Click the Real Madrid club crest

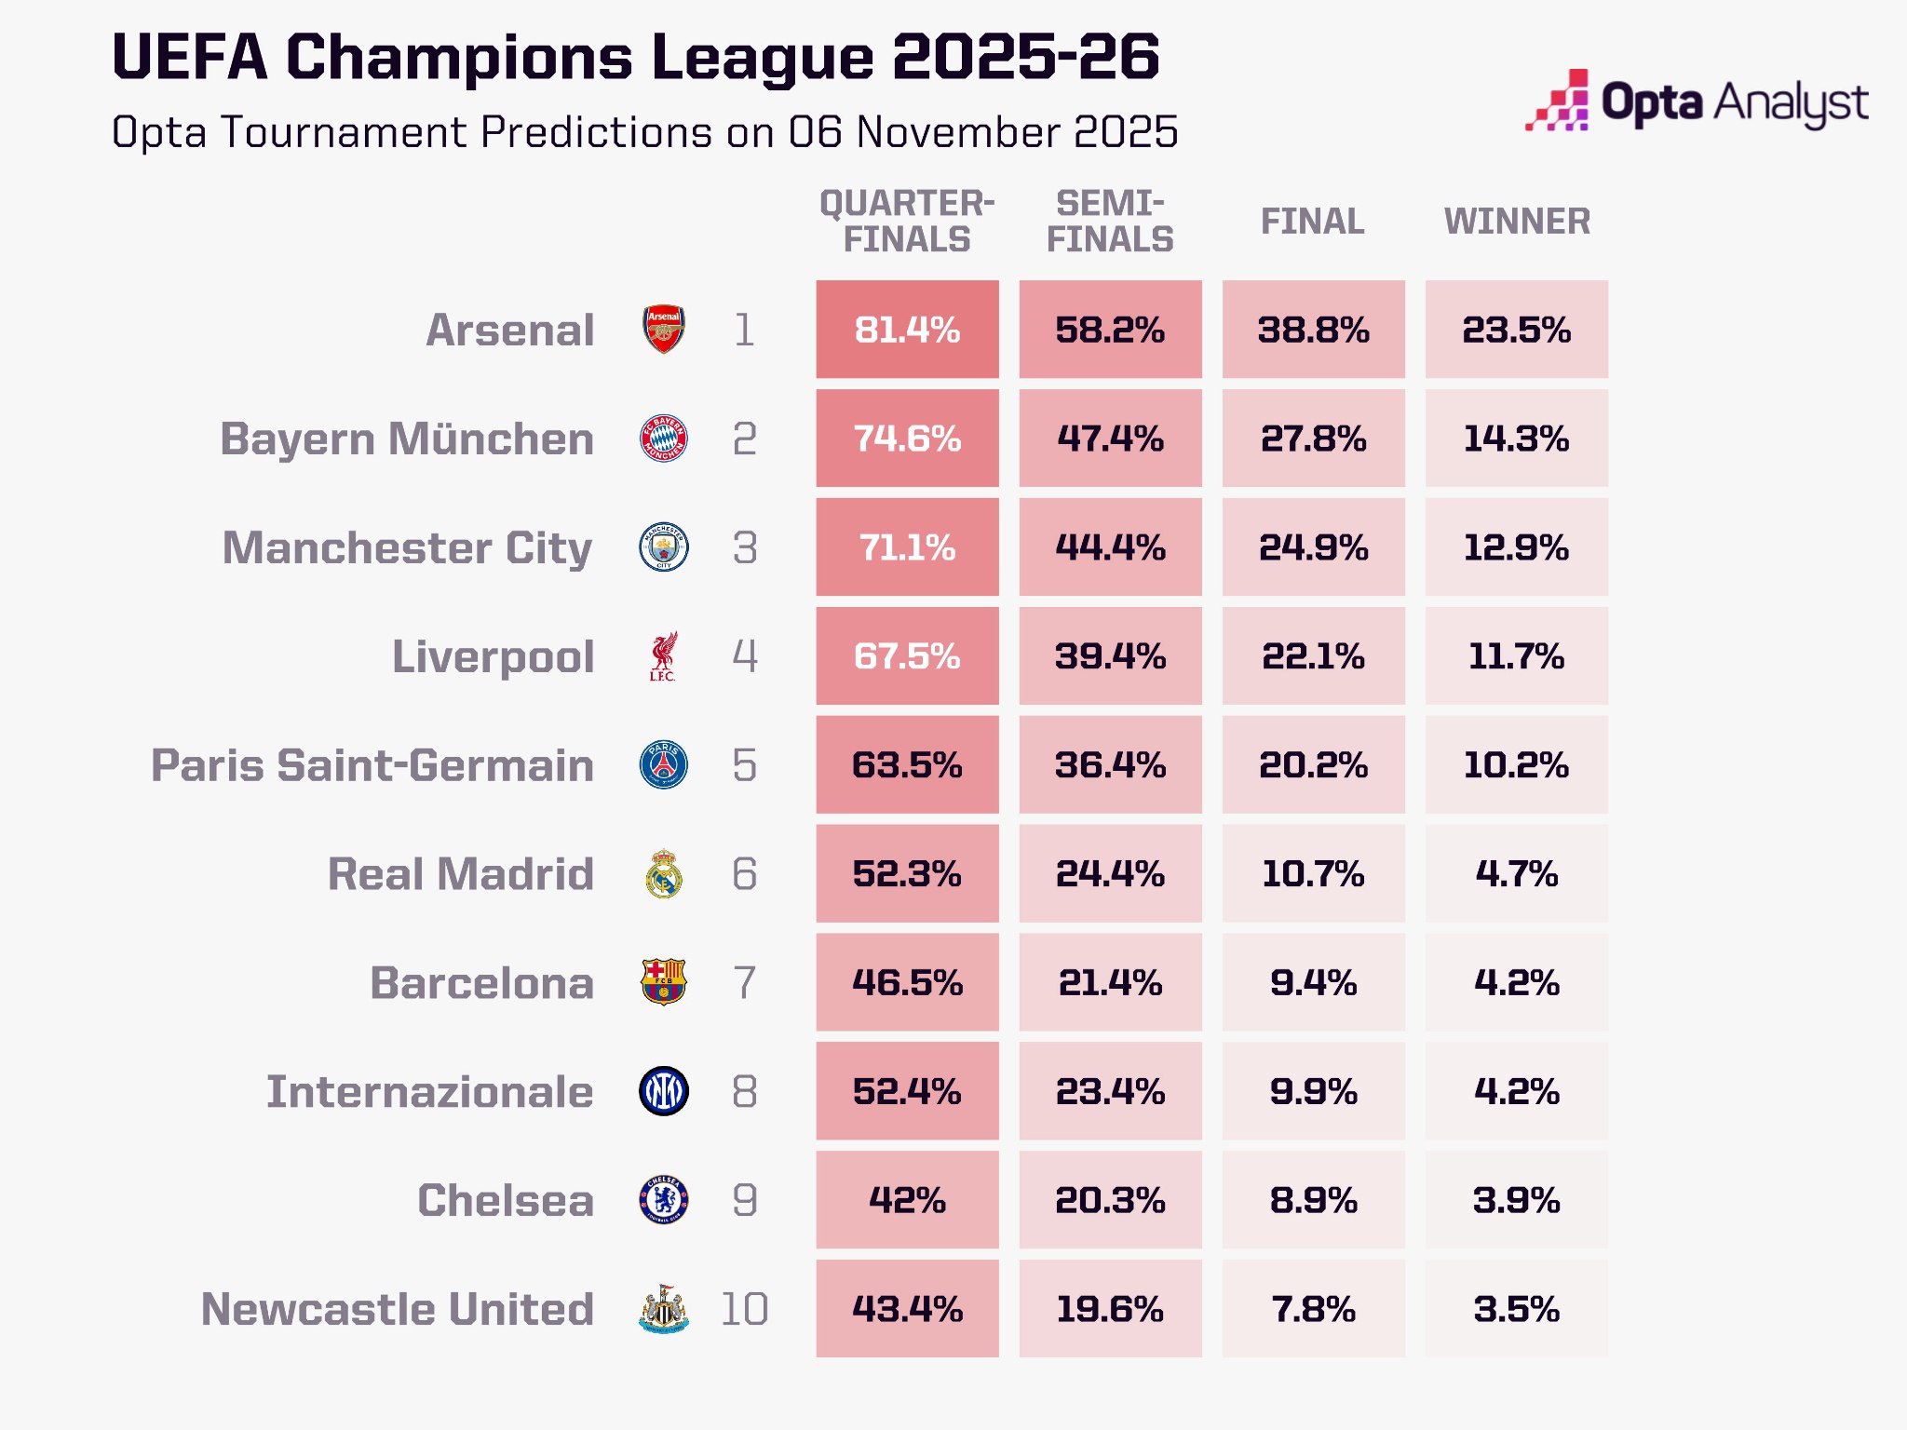[664, 874]
